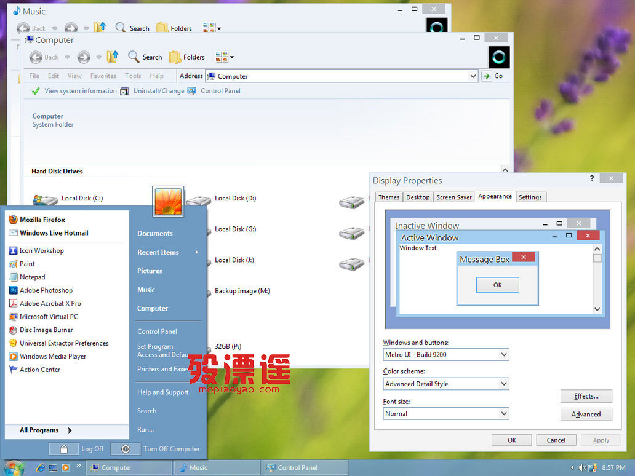This screenshot has height=476, width=635.
Task: Open Disc Image Burner
Action: (41, 330)
